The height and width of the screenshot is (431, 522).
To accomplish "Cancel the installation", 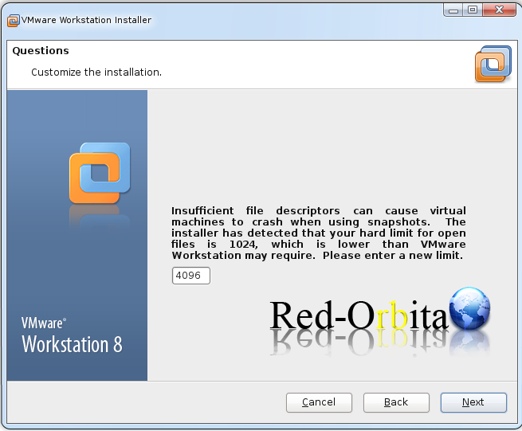I will [x=319, y=402].
